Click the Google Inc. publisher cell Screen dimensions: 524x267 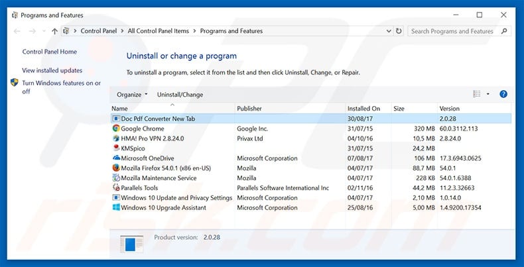point(253,129)
